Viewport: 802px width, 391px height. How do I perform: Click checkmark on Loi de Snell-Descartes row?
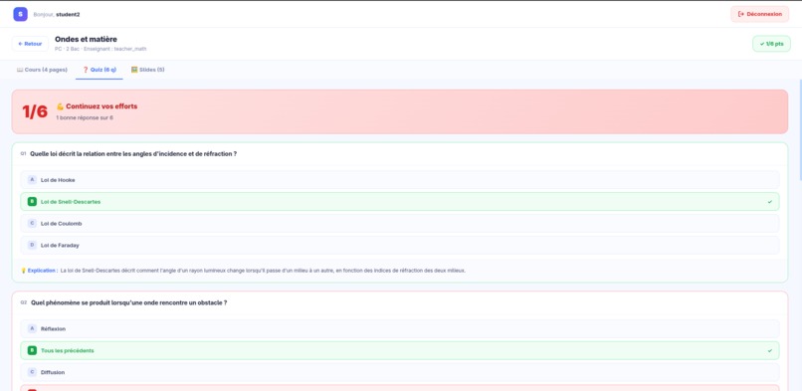pyautogui.click(x=770, y=202)
